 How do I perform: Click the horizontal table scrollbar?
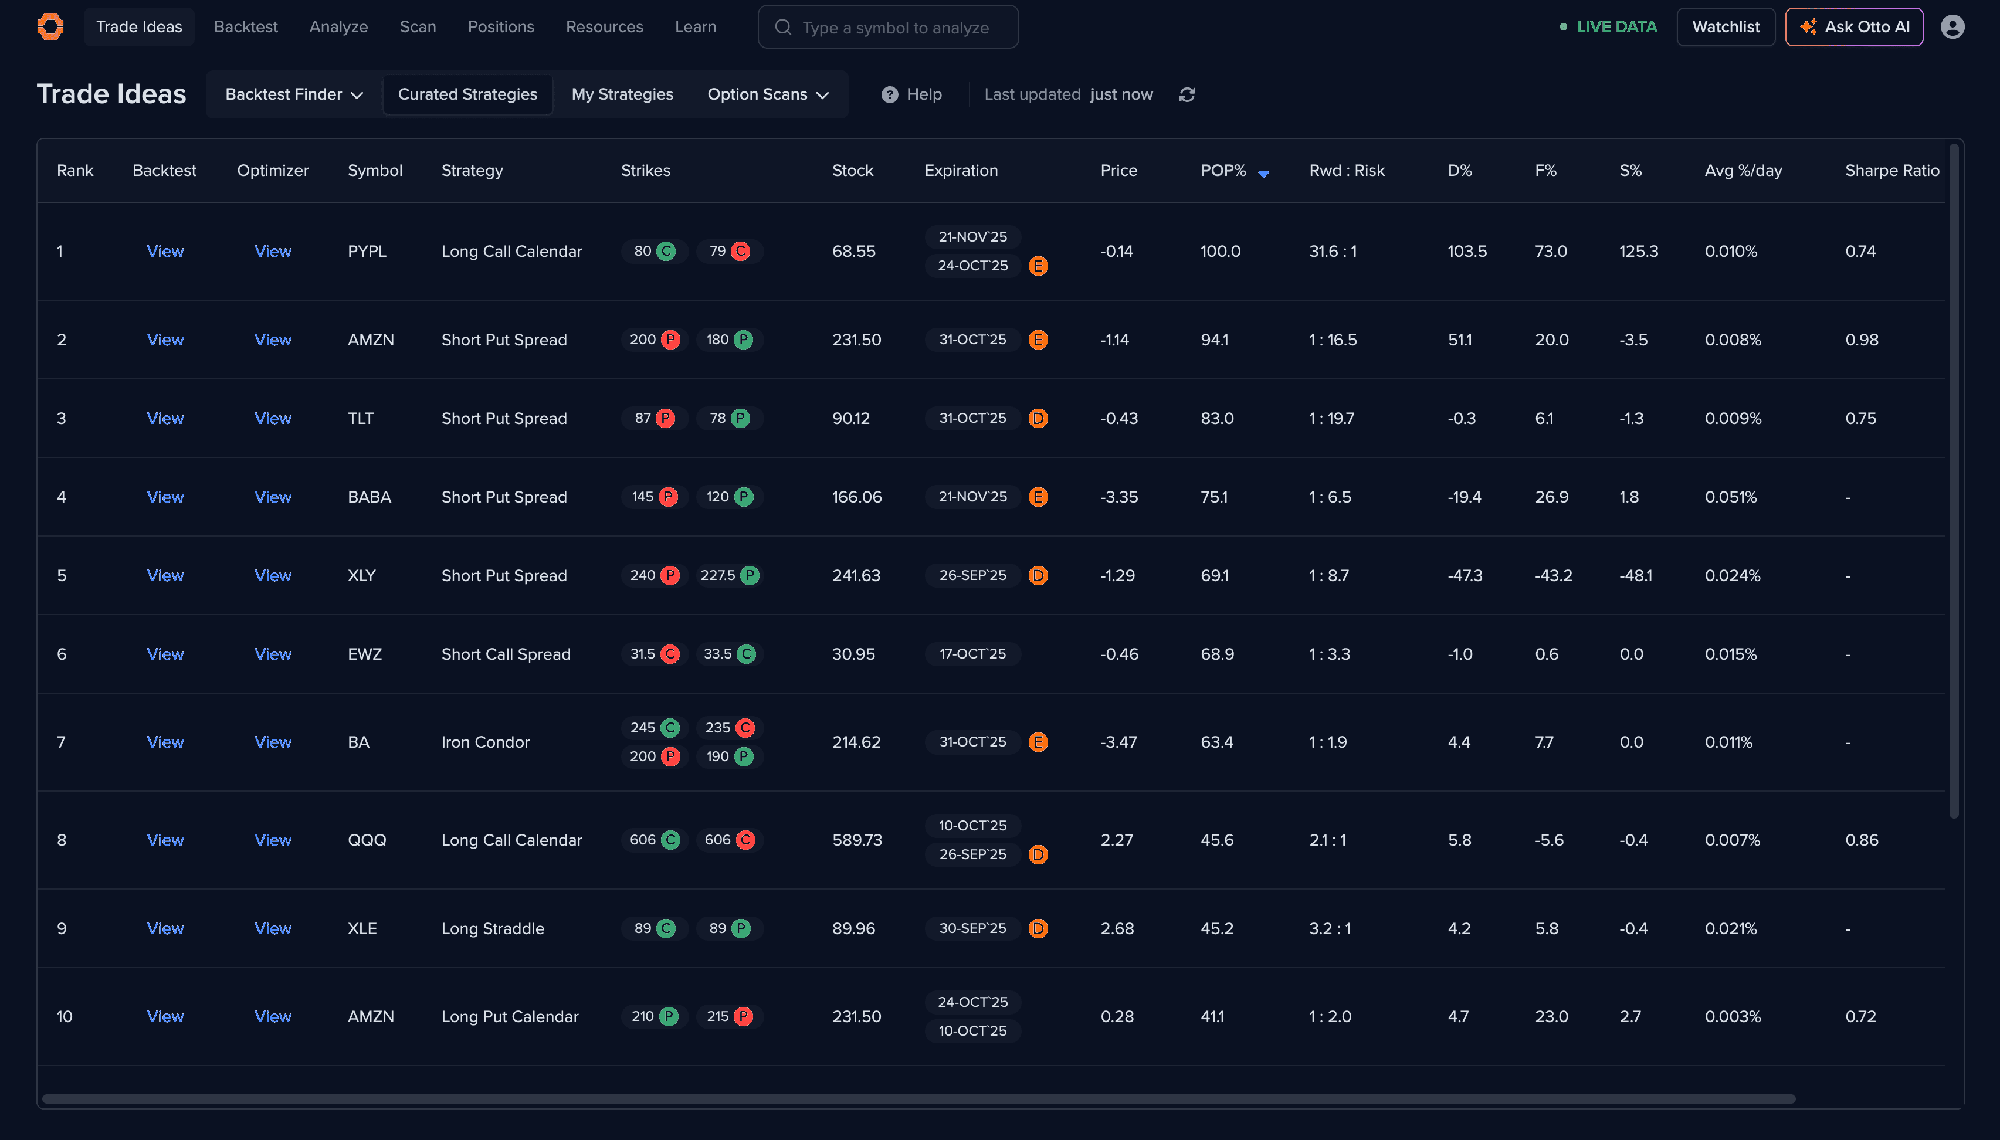[918, 1100]
